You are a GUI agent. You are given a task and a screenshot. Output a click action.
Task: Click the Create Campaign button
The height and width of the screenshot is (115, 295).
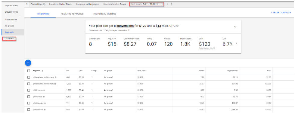(x=281, y=13)
